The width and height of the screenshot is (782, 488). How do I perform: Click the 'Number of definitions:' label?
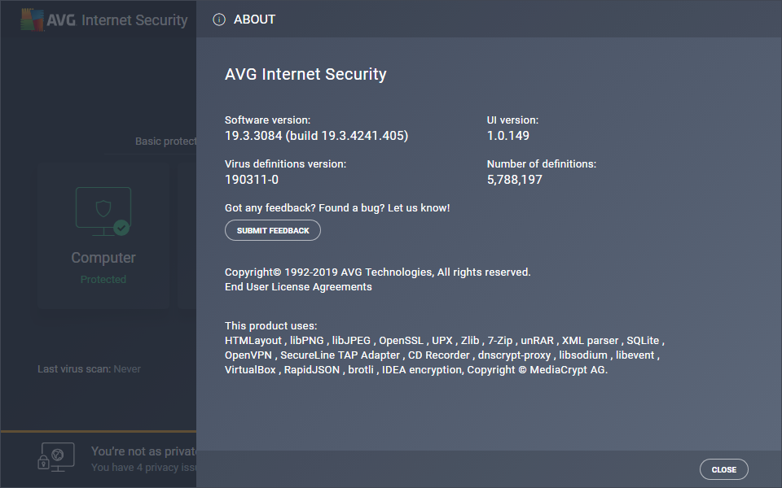[x=542, y=163]
